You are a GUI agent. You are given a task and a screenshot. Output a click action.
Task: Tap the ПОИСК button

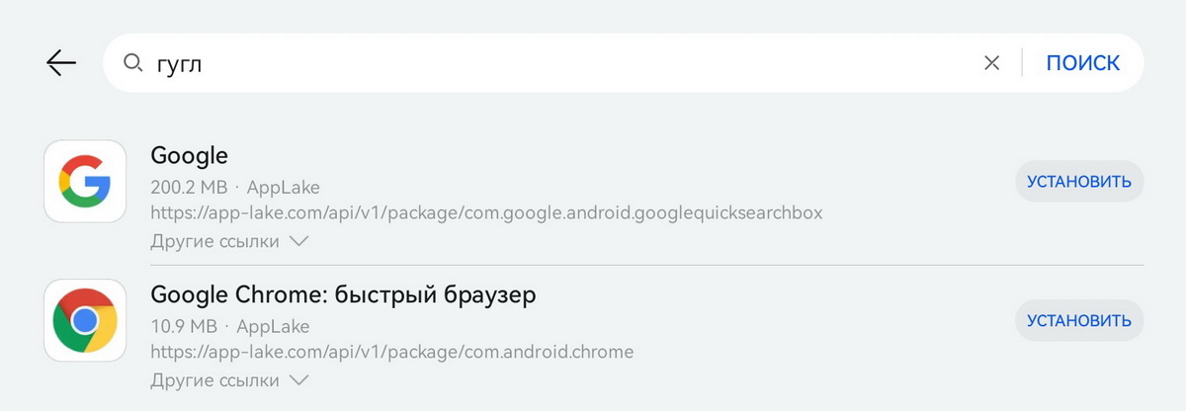point(1083,63)
